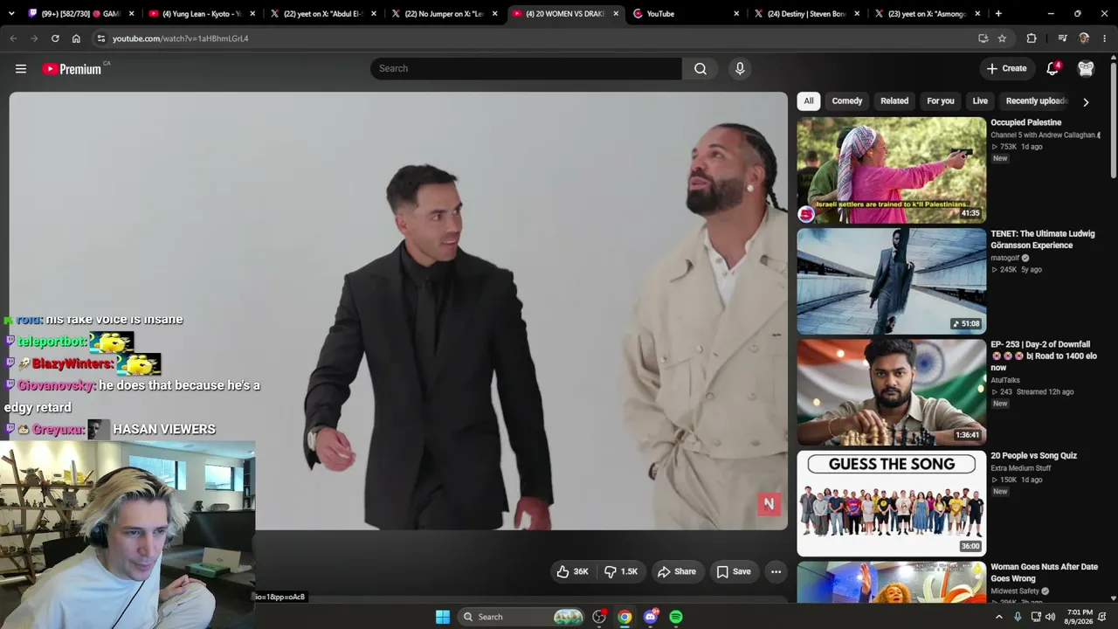1118x629 pixels.
Task: Open Discord from the taskbar
Action: pyautogui.click(x=650, y=617)
